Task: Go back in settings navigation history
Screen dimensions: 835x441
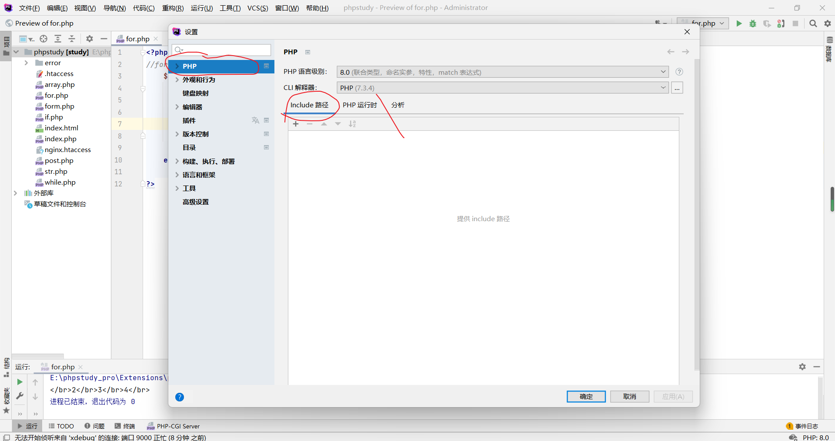Action: click(x=671, y=52)
